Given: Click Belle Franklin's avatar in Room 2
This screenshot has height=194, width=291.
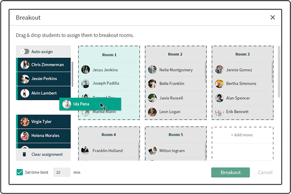Looking at the screenshot, I should click(152, 84).
